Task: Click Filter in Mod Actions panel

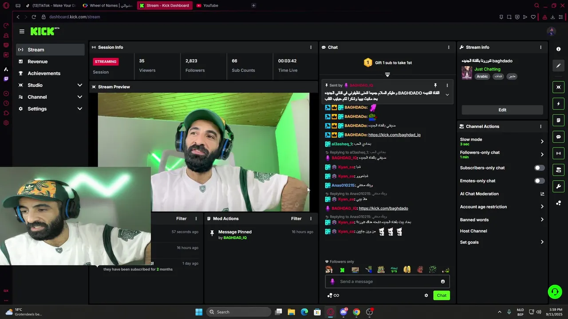Action: (x=296, y=218)
